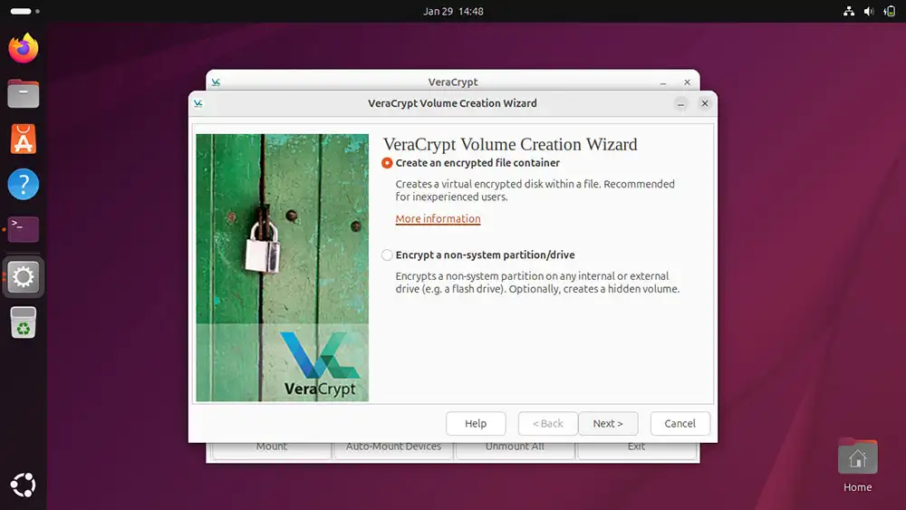The image size is (906, 510).
Task: Click Mount in the VeraCrypt main window
Action: (x=272, y=450)
